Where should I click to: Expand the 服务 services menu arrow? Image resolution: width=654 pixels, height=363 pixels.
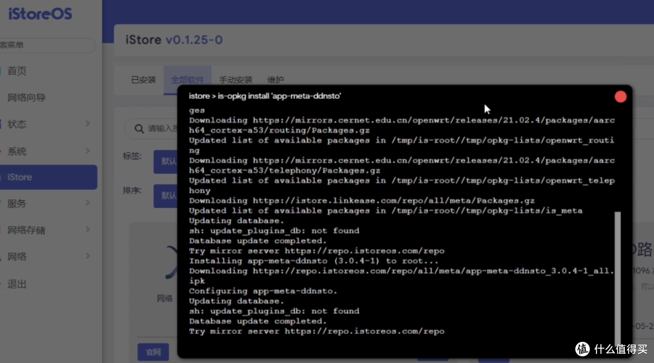tap(88, 204)
